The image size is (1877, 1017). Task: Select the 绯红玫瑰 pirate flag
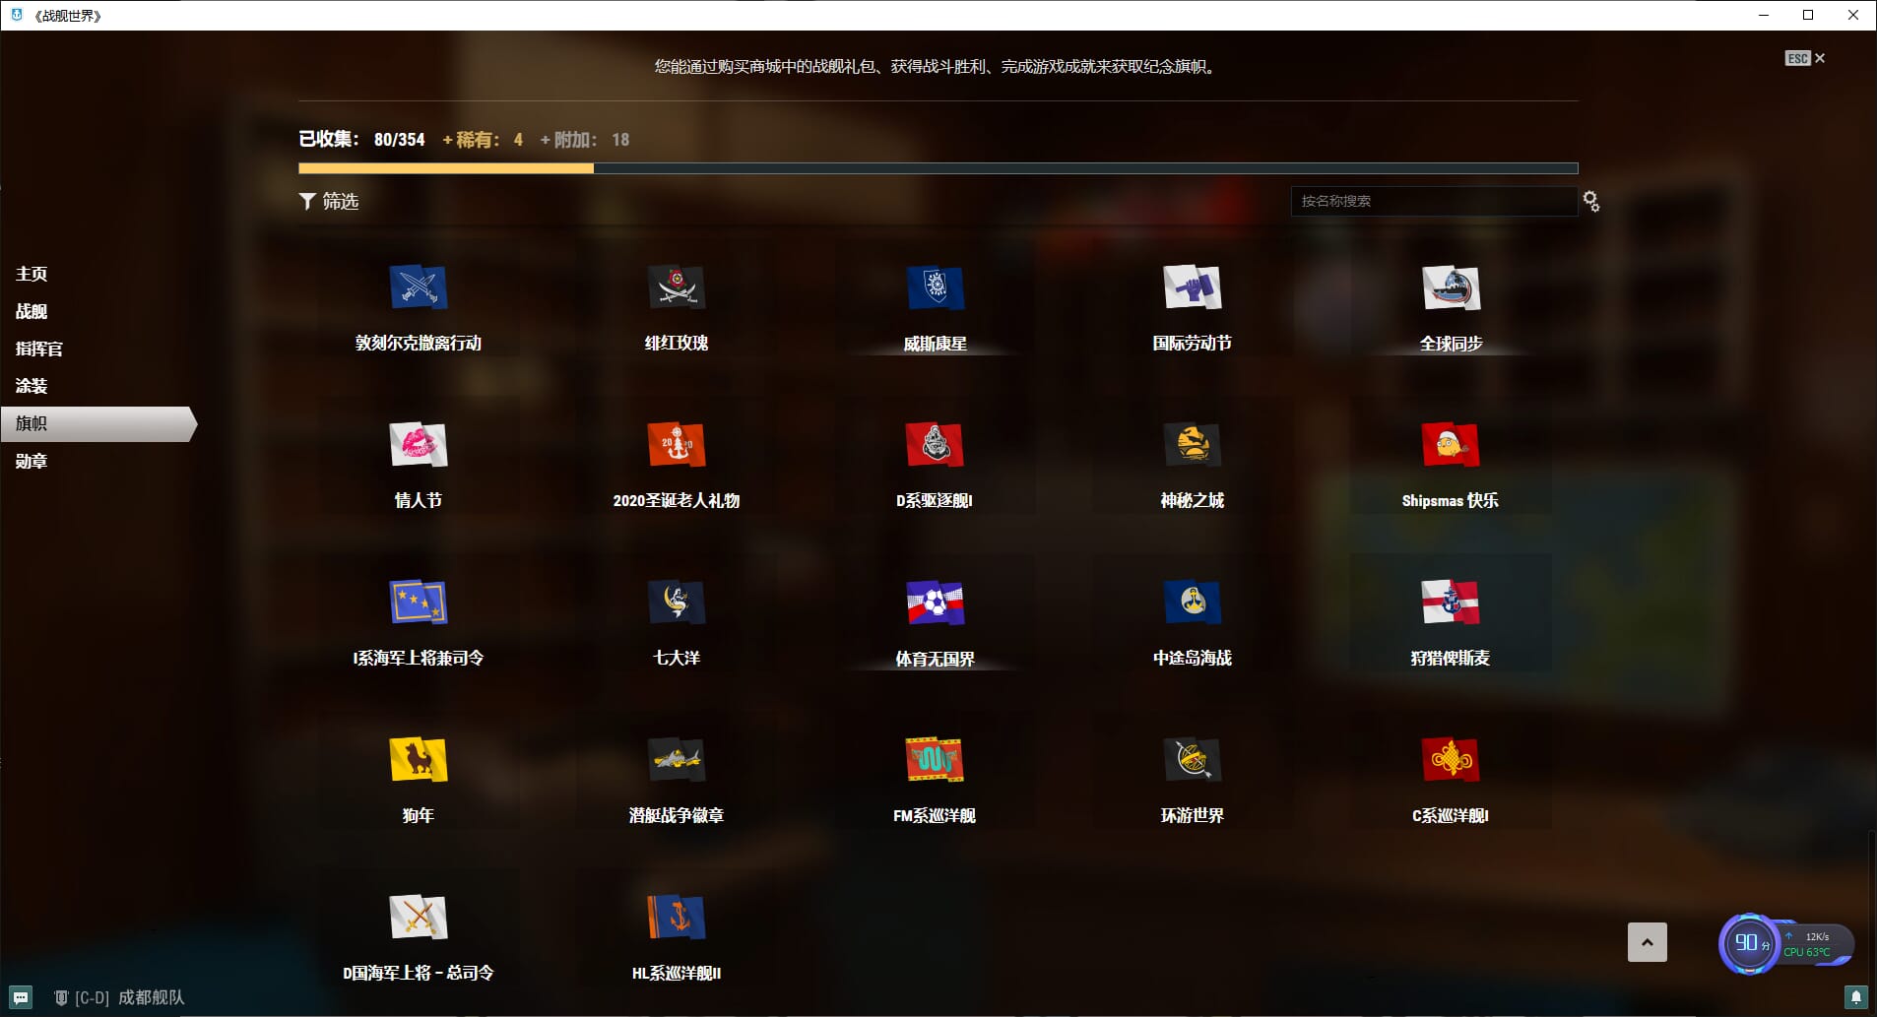click(677, 287)
